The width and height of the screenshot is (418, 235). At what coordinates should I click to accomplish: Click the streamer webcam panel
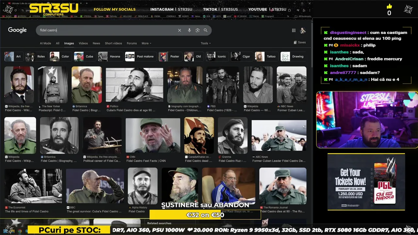click(367, 120)
